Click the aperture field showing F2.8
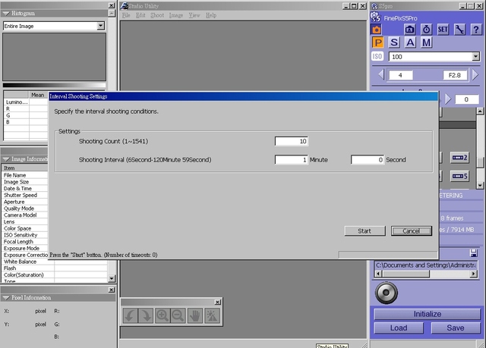This screenshot has width=486, height=348. pyautogui.click(x=455, y=75)
